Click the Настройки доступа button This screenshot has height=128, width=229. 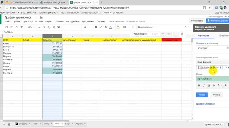pos(218,21)
